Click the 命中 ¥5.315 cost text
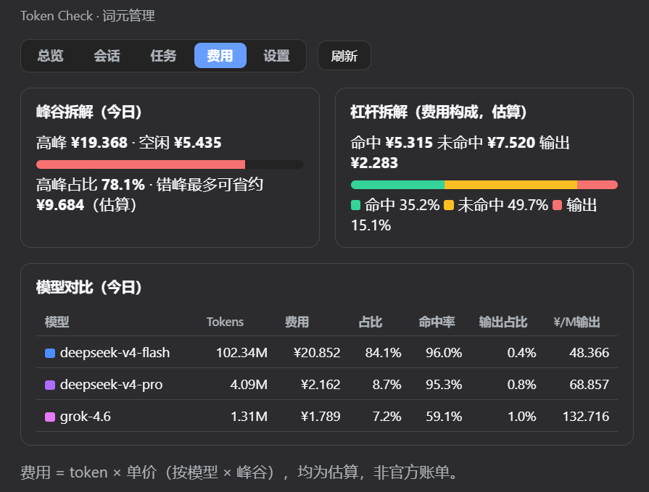The image size is (649, 492). pyautogui.click(x=392, y=143)
